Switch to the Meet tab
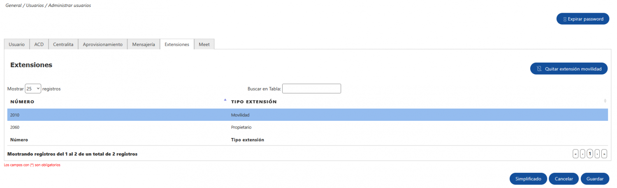This screenshot has height=188, width=617. tap(204, 44)
